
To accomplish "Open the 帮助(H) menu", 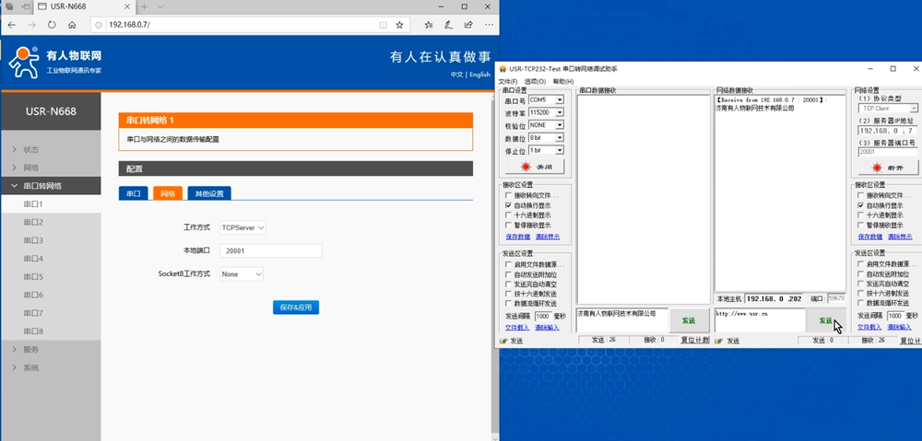I will point(562,82).
